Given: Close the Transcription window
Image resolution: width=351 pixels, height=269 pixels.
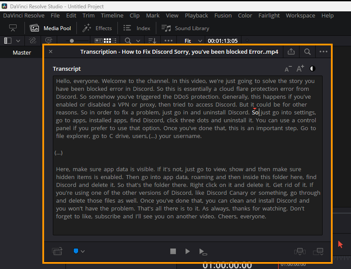Looking at the screenshot, I should (x=51, y=52).
